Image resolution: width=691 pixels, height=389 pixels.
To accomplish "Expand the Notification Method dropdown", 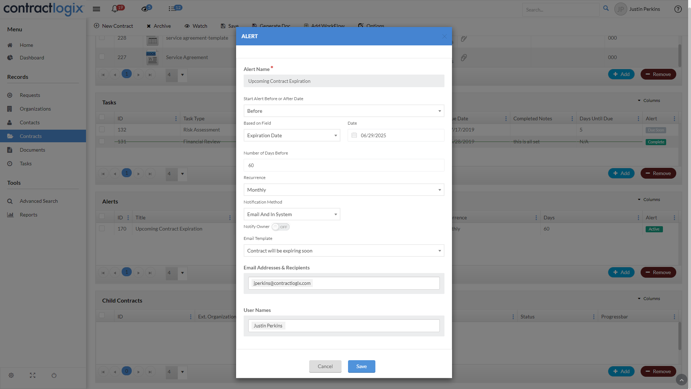I will click(335, 214).
